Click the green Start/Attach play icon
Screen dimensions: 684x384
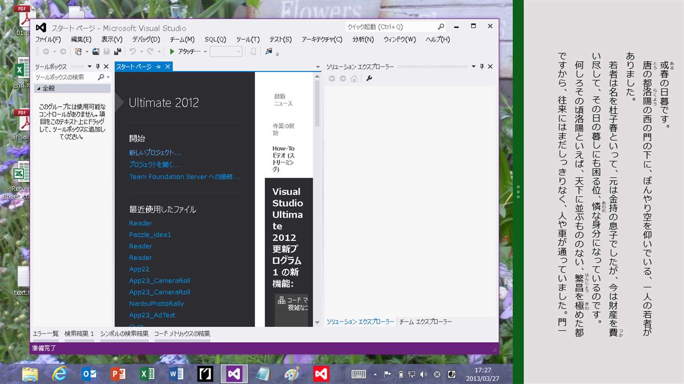(x=172, y=52)
